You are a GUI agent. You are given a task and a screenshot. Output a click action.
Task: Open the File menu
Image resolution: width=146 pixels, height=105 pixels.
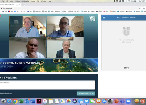click(x=3, y=1)
